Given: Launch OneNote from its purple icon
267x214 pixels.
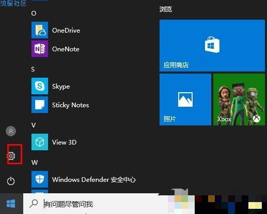Looking at the screenshot, I should 40,49.
